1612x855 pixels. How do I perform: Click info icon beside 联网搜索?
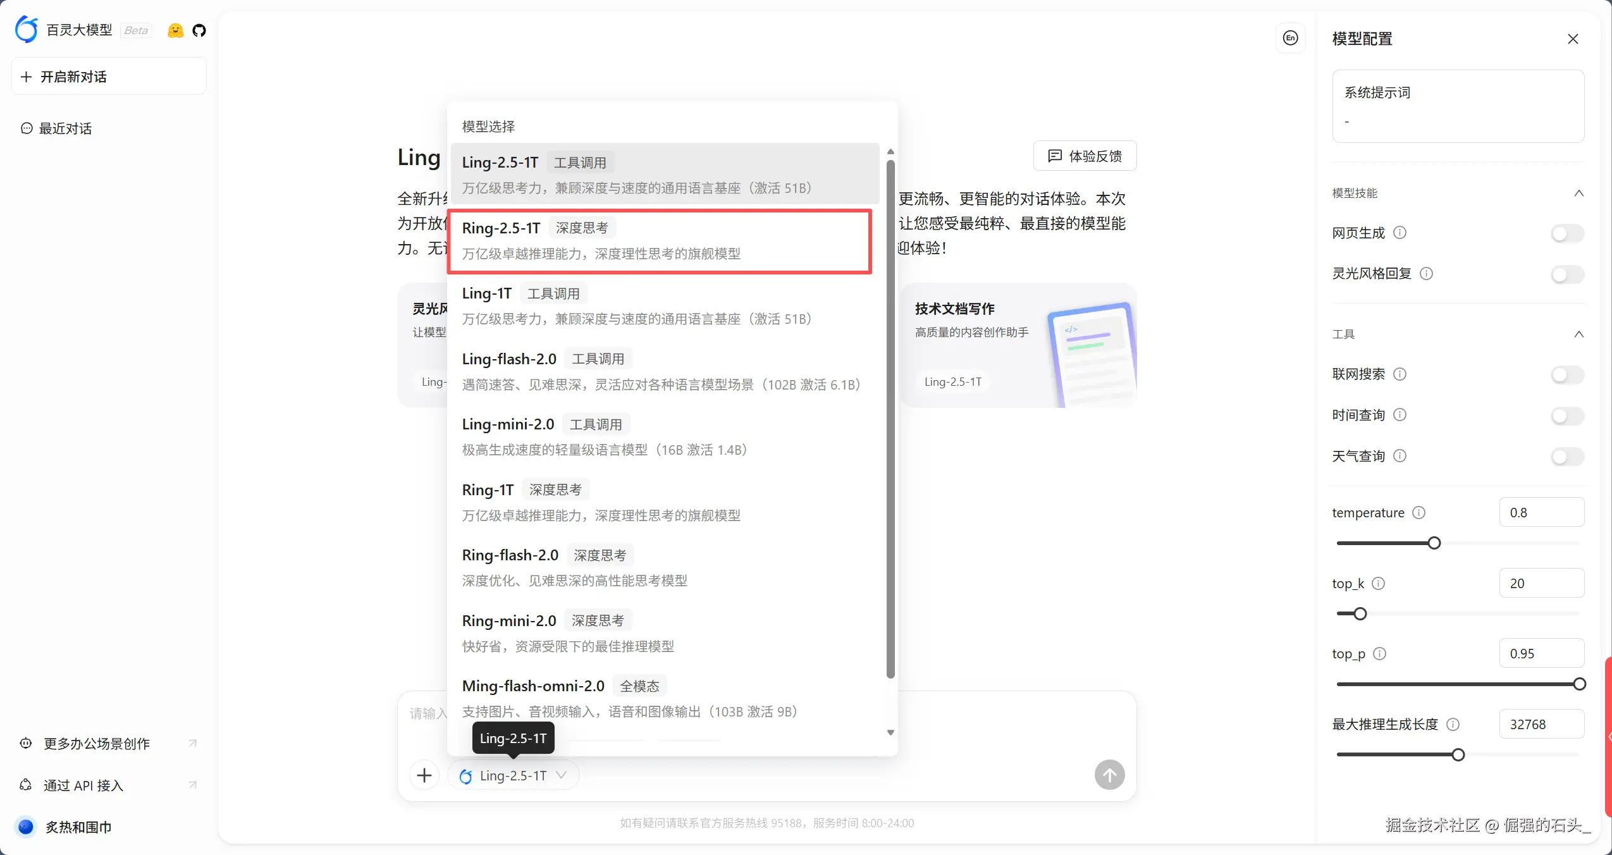(x=1400, y=374)
